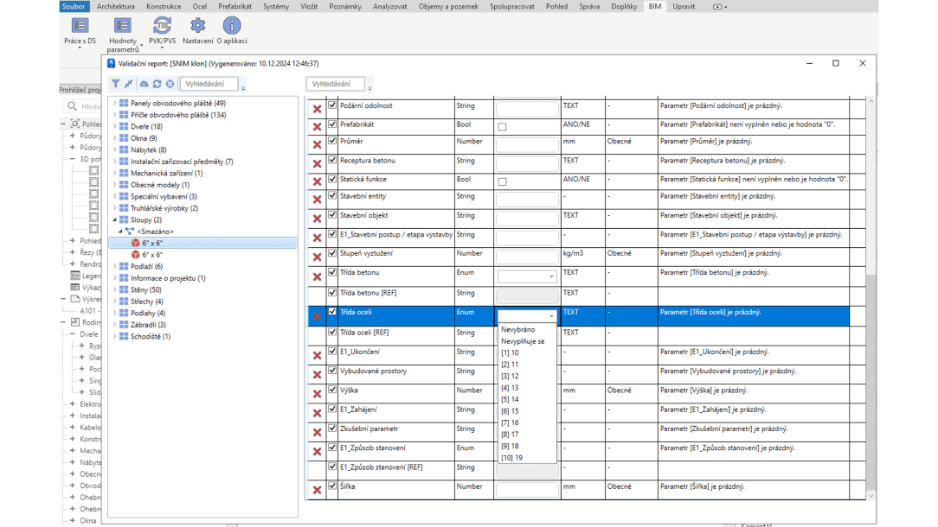Choose 'Nevyplňuje se' from dropdown list

coord(523,341)
